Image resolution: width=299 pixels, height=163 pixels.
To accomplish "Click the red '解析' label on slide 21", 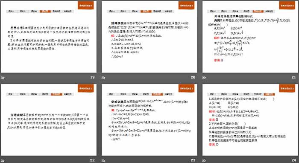I will pos(217,38).
